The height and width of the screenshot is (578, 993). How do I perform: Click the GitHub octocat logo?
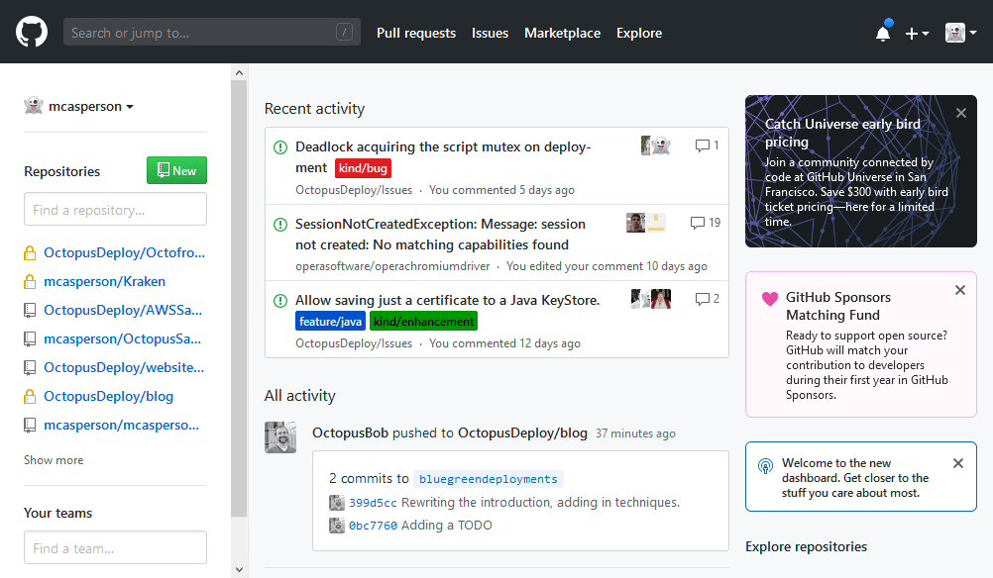(x=31, y=31)
